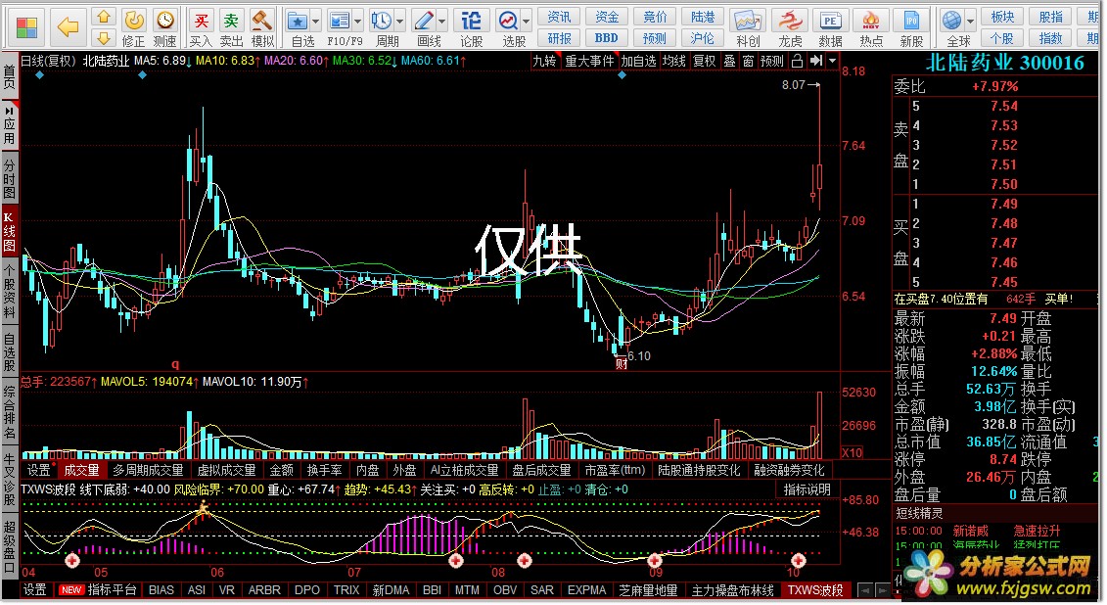Switch to the EXPMA indicator tab
This screenshot has height=605, width=1107.
pyautogui.click(x=586, y=590)
